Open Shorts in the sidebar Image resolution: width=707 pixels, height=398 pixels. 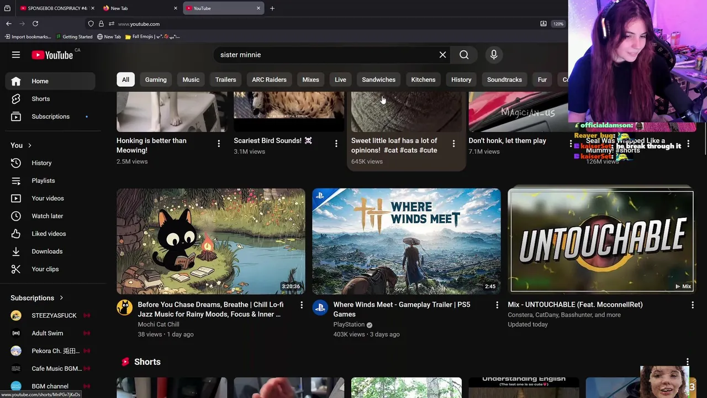click(x=50, y=99)
